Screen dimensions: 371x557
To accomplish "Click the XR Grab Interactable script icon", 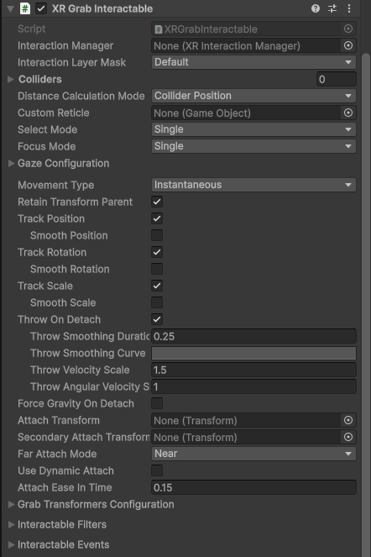I will pyautogui.click(x=25, y=8).
